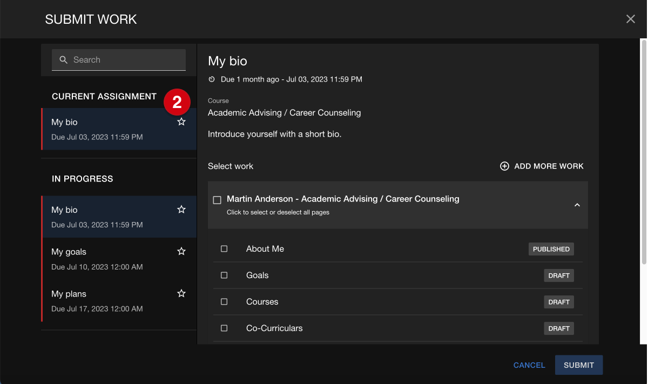
Task: Click the My bio heading in details
Action: coord(227,62)
